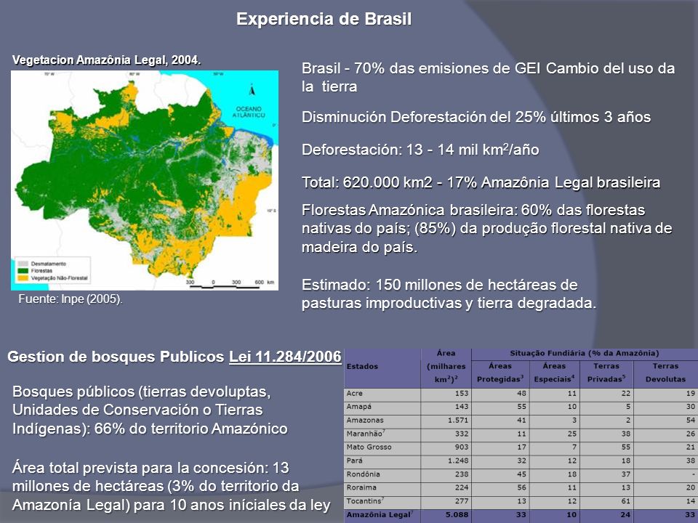Click the 'Terras Devolutas' column header

[x=665, y=373]
